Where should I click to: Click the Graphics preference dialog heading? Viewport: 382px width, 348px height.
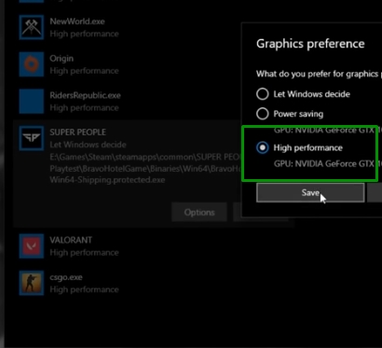[310, 44]
